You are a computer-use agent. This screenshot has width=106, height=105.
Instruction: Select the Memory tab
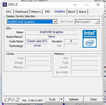(x=36, y=12)
